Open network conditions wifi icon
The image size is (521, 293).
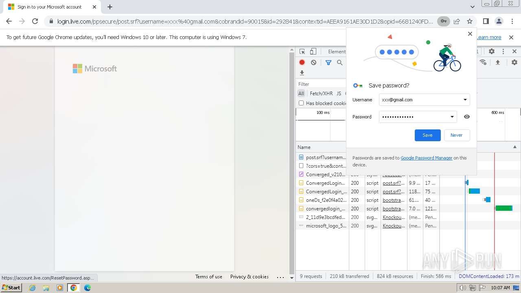(483, 62)
